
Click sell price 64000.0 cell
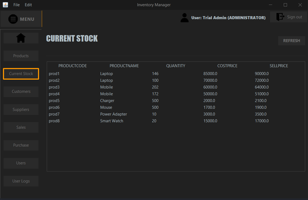279,87
